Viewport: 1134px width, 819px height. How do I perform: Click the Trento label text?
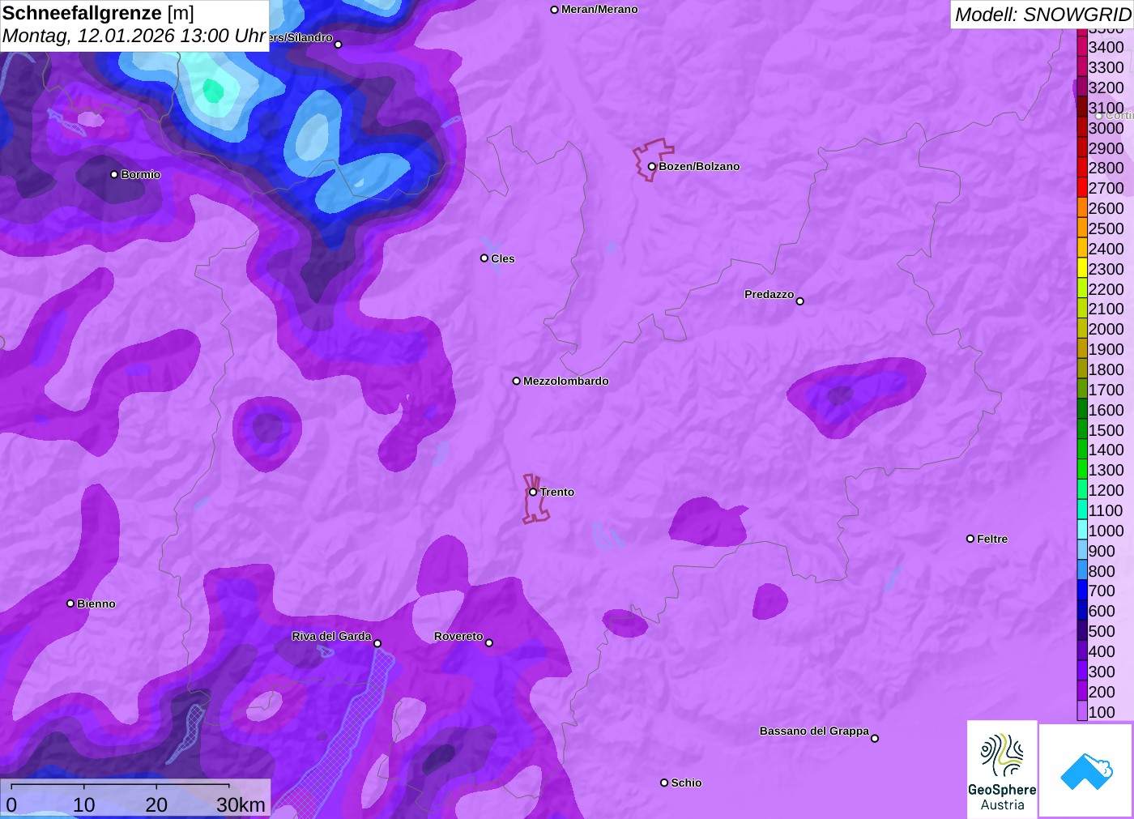pyautogui.click(x=557, y=492)
